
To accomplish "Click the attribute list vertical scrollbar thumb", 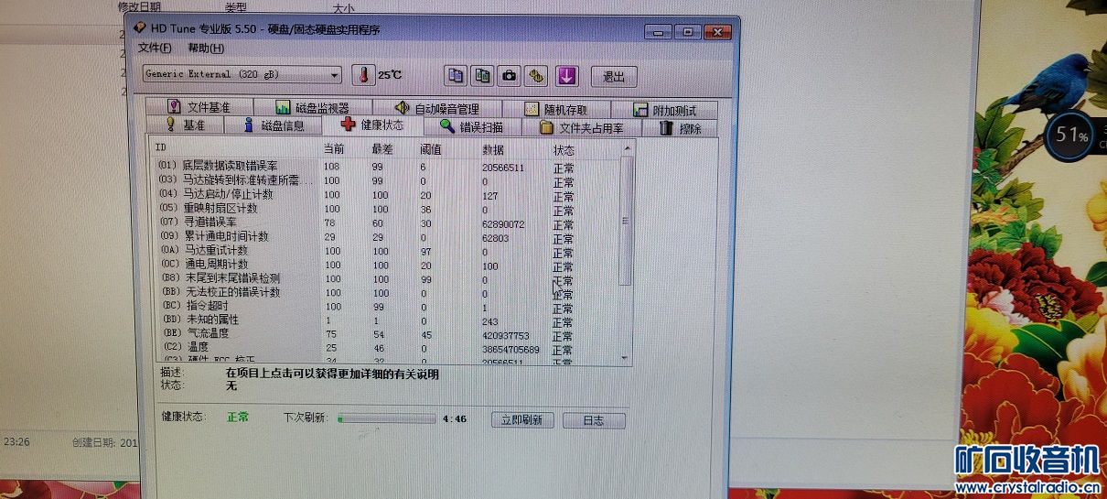I will tap(626, 220).
